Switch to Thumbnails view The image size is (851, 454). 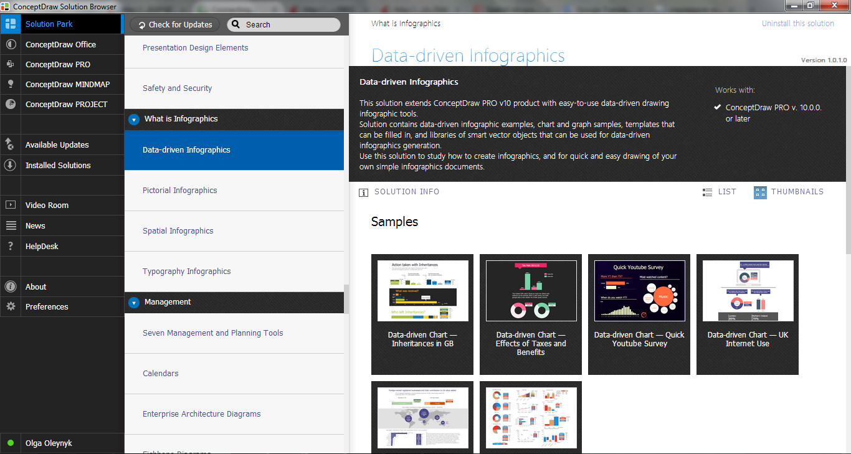click(789, 192)
